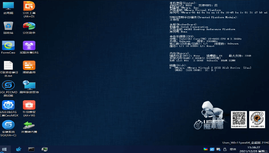
Task: Click the Usm_Win11pex64 version text
Action: (246, 143)
